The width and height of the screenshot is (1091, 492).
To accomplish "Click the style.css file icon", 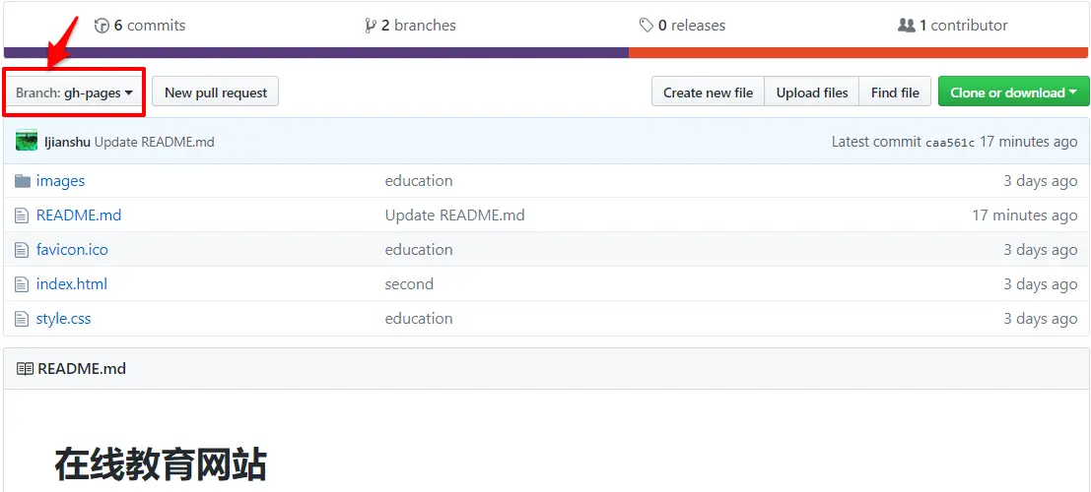I will [23, 319].
